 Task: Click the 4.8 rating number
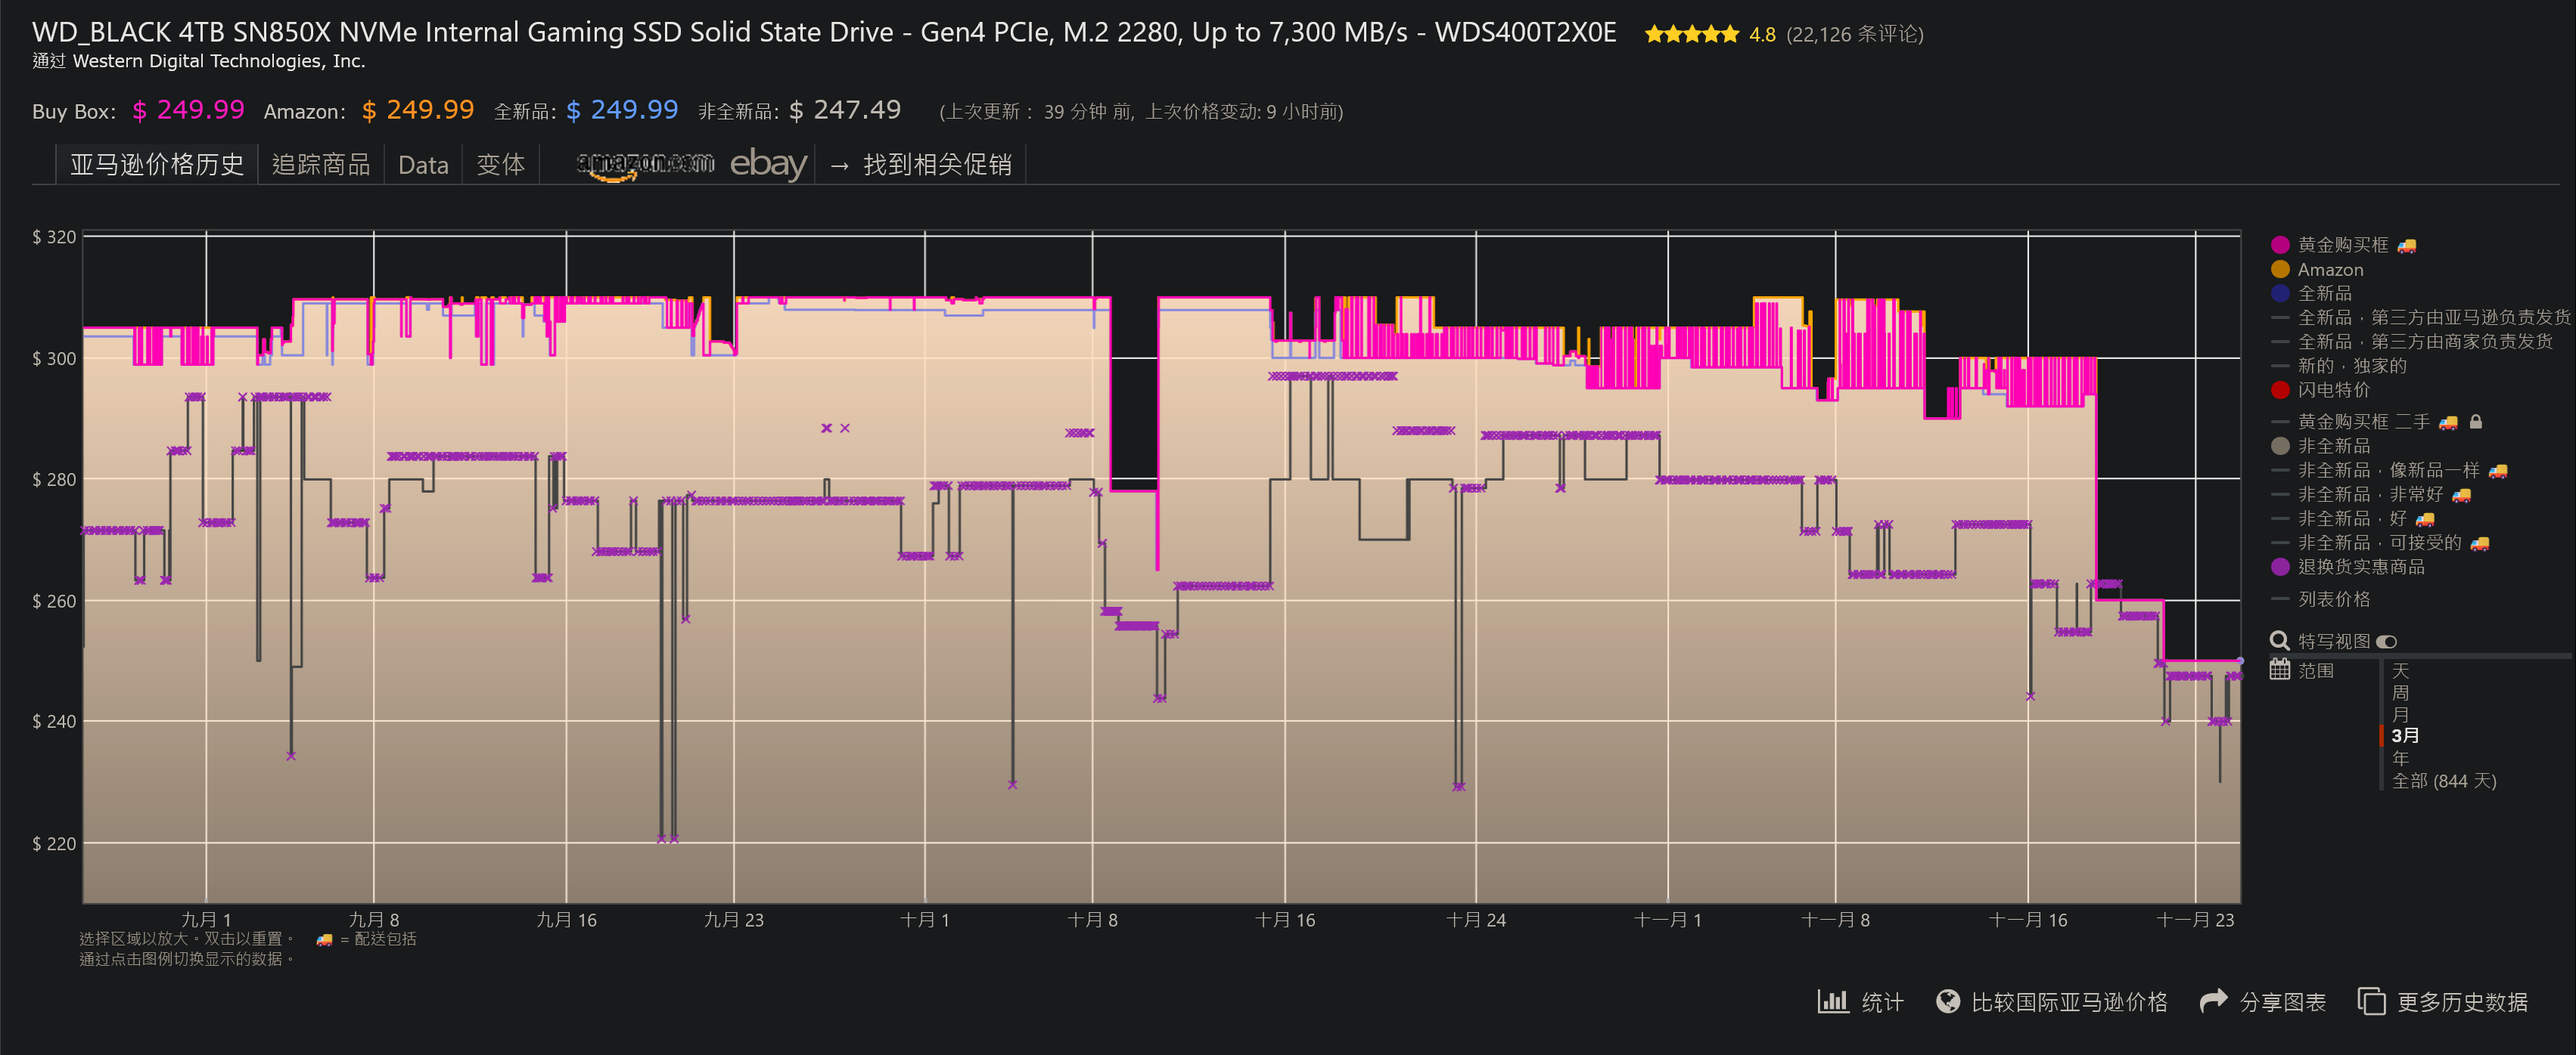coord(1762,35)
